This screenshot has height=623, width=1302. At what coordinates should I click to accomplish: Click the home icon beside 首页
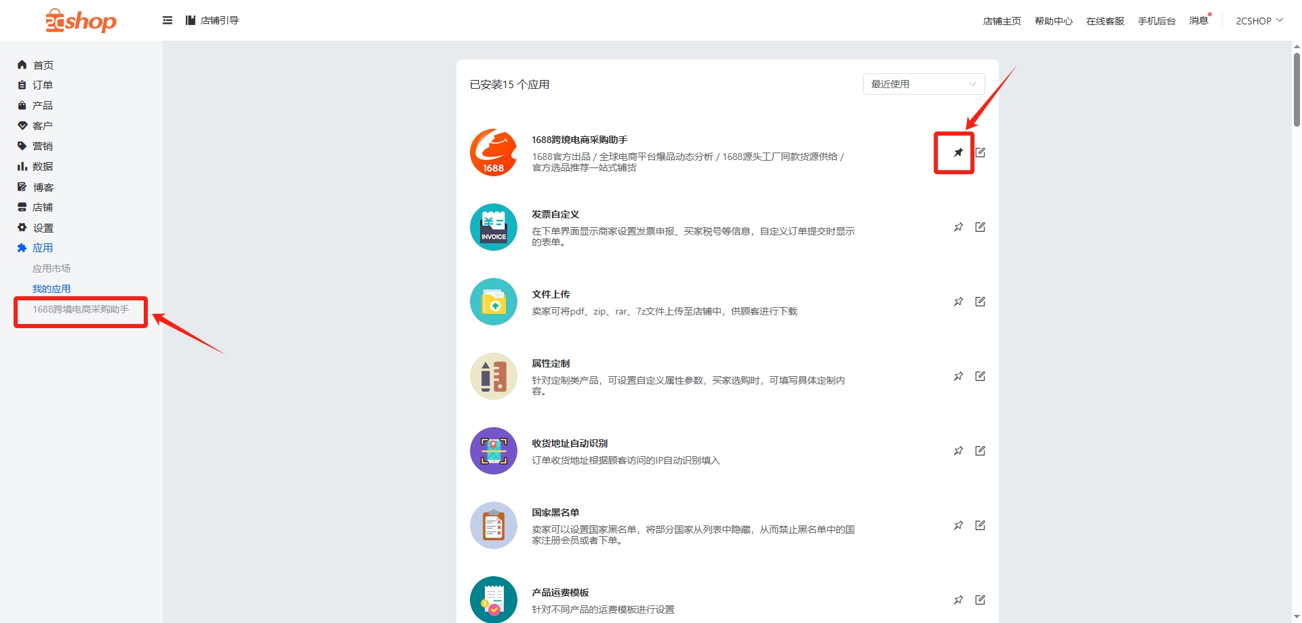point(22,64)
